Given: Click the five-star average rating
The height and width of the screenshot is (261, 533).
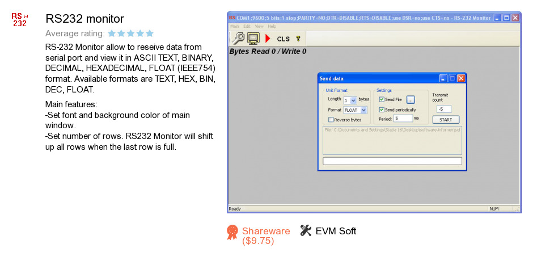Looking at the screenshot, I should tap(131, 33).
